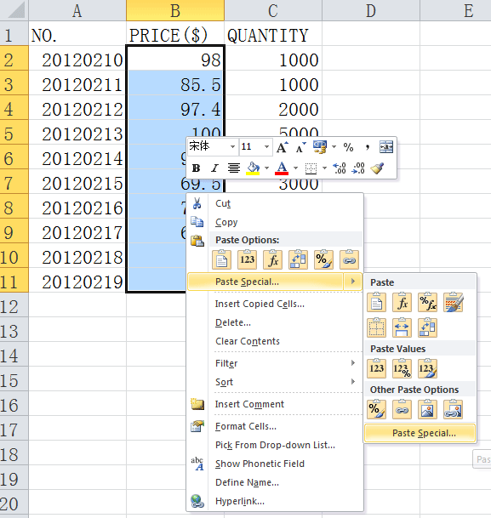Select Transpose icon in Paste submenu
Screen dimensions: 491x518
click(x=427, y=327)
